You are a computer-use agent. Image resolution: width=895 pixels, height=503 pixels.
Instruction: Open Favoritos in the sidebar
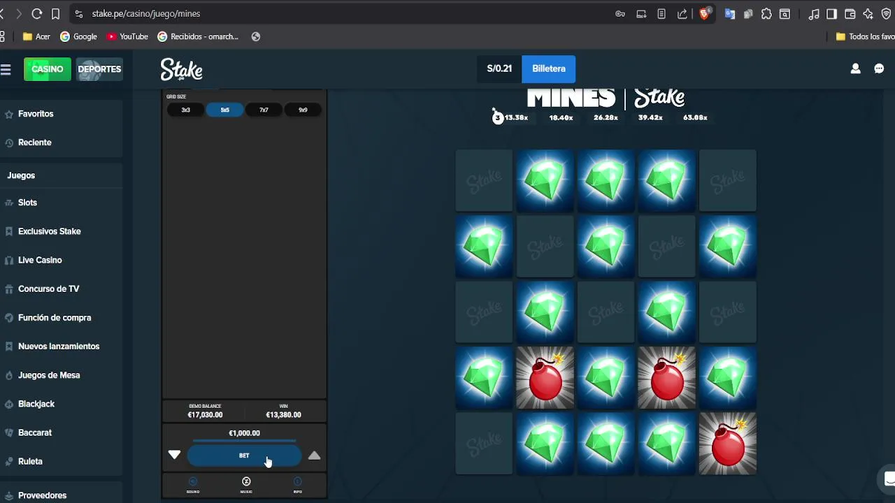point(36,114)
